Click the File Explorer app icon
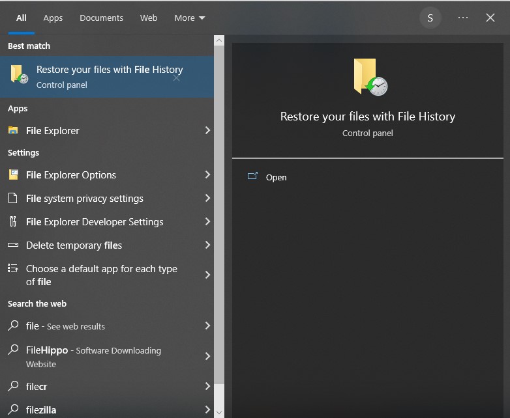510x418 pixels. pos(13,130)
